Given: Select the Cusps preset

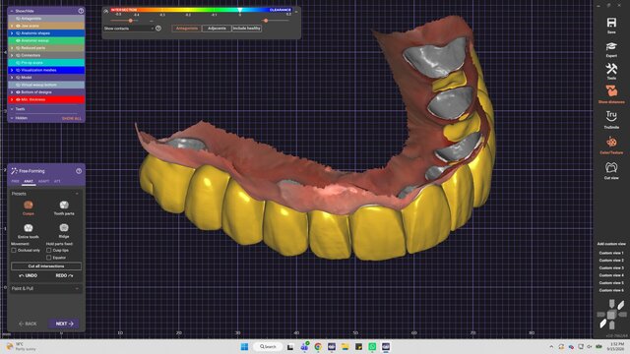Looking at the screenshot, I should pyautogui.click(x=29, y=206).
